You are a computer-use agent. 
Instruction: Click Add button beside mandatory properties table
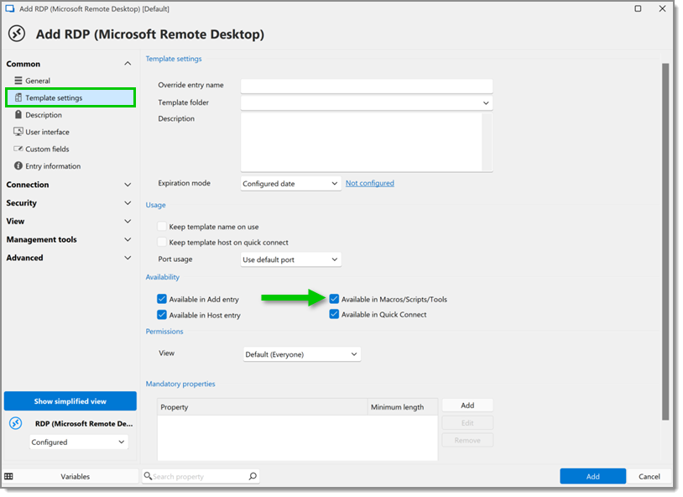click(x=467, y=405)
